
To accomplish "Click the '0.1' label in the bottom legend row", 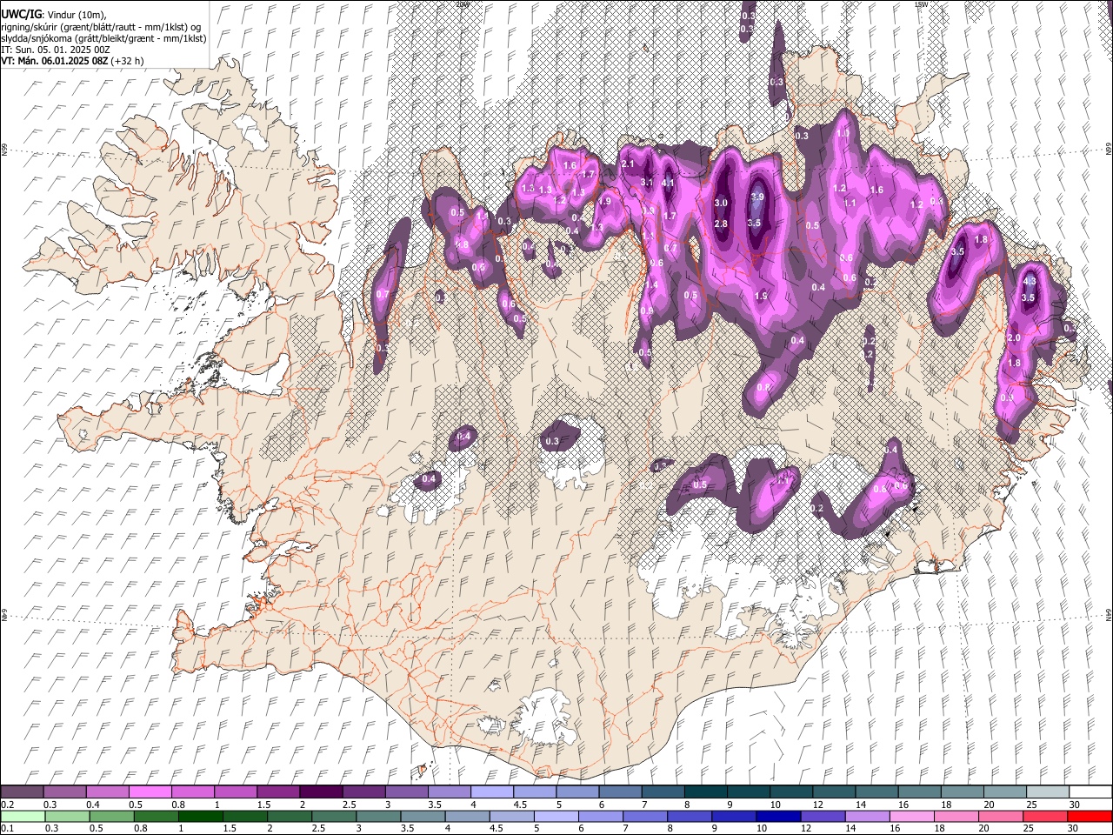I will [7, 829].
